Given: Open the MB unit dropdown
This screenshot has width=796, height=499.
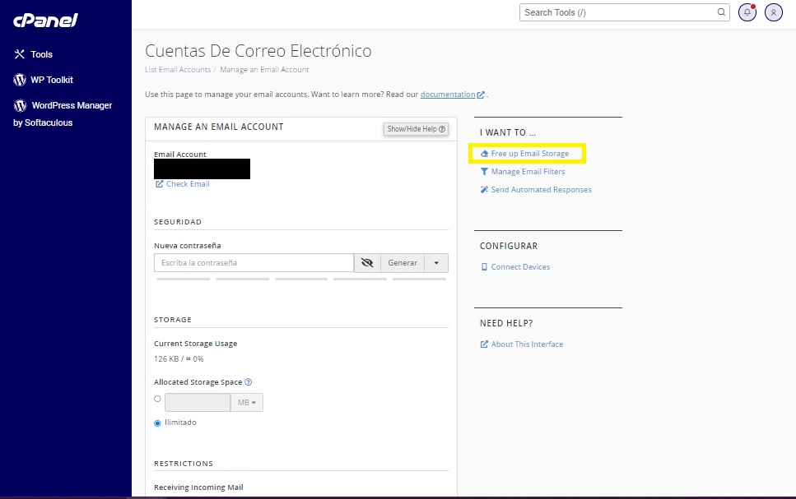Looking at the screenshot, I should click(247, 403).
